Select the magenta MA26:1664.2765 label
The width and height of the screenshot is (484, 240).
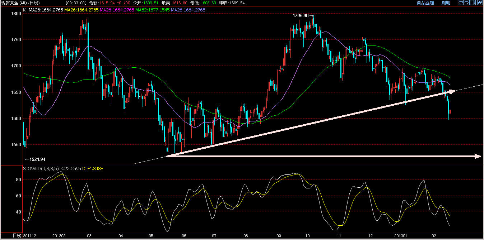coord(117,10)
